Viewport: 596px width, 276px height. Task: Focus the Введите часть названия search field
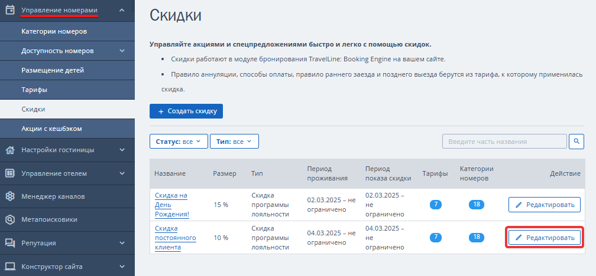[x=504, y=142]
